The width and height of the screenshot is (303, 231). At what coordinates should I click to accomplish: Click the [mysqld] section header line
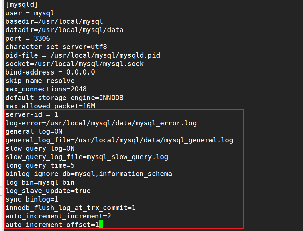pos(22,4)
